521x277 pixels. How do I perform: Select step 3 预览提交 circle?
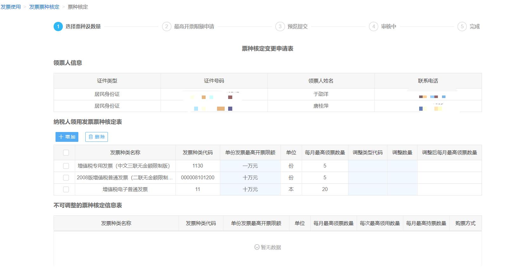tap(280, 26)
